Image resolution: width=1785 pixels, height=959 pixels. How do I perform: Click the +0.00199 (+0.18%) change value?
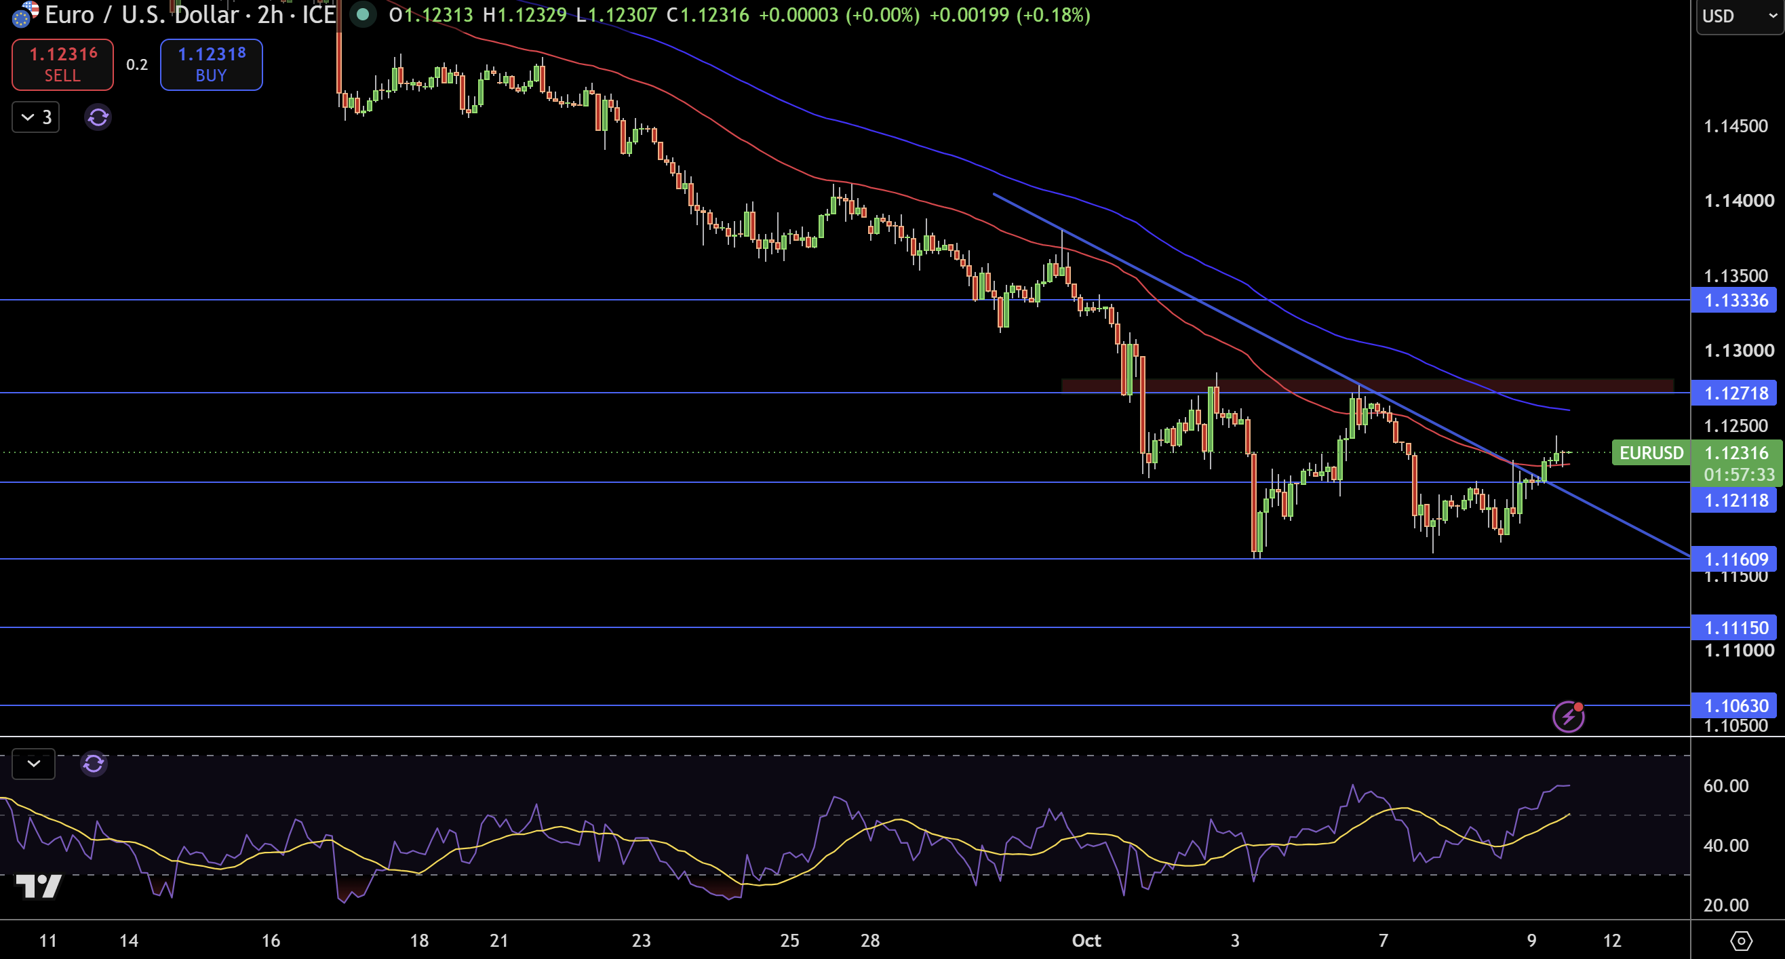[1010, 14]
